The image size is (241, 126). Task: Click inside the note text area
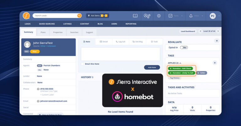pyautogui.click(x=120, y=54)
